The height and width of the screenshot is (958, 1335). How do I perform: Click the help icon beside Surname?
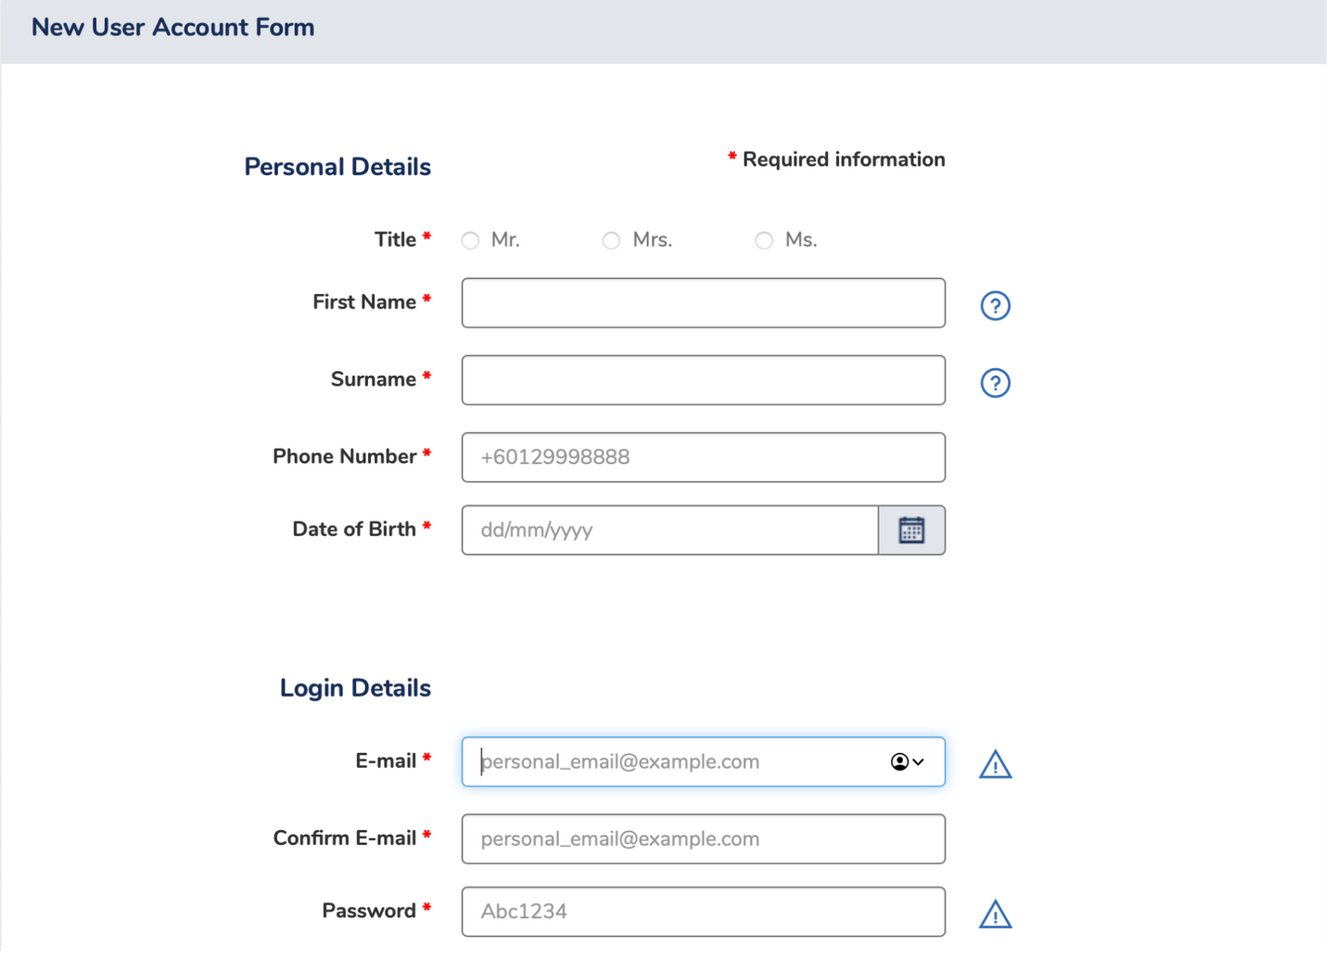click(995, 382)
